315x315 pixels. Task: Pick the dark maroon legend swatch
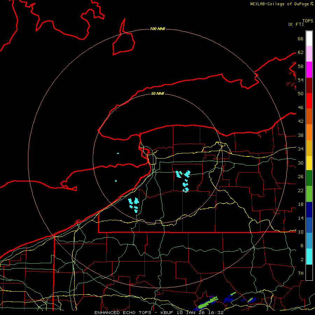click(x=309, y=85)
